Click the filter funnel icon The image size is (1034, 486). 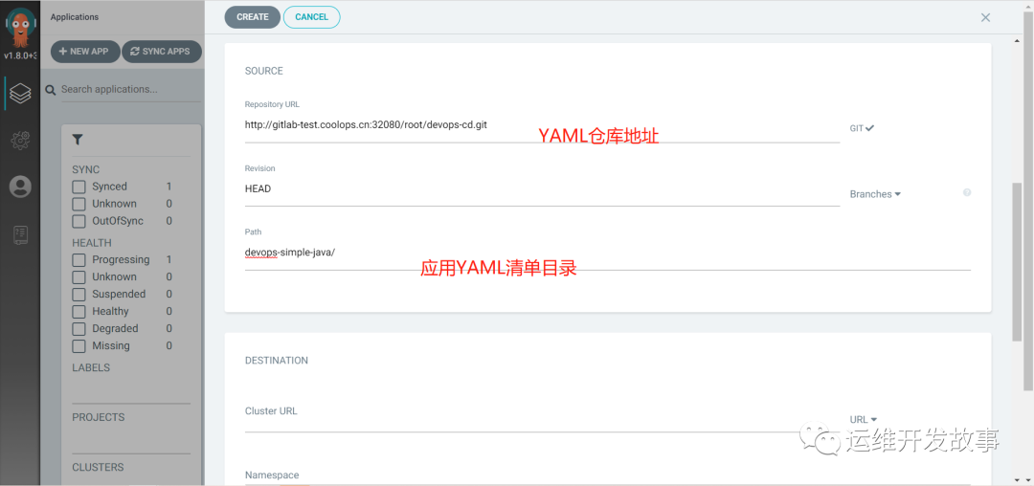(78, 140)
